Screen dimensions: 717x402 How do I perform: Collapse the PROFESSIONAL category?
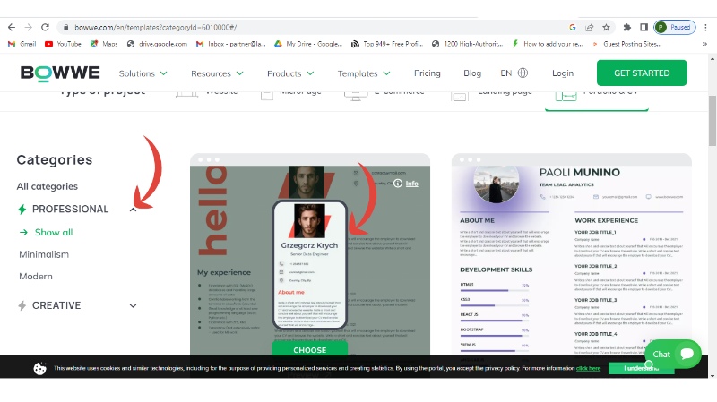pyautogui.click(x=133, y=210)
